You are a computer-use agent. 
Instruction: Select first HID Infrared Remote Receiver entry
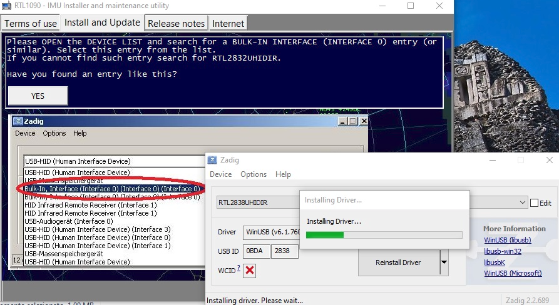pyautogui.click(x=91, y=205)
